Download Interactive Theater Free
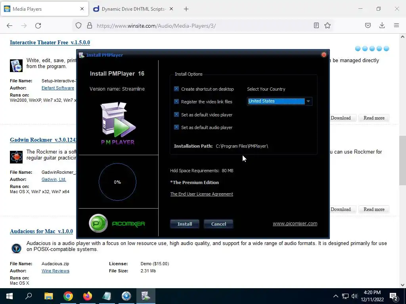 343,118
